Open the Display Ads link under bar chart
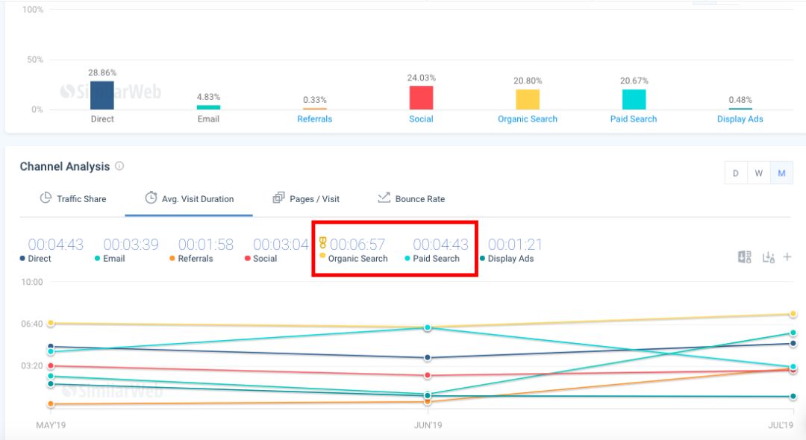This screenshot has width=806, height=440. click(x=740, y=119)
